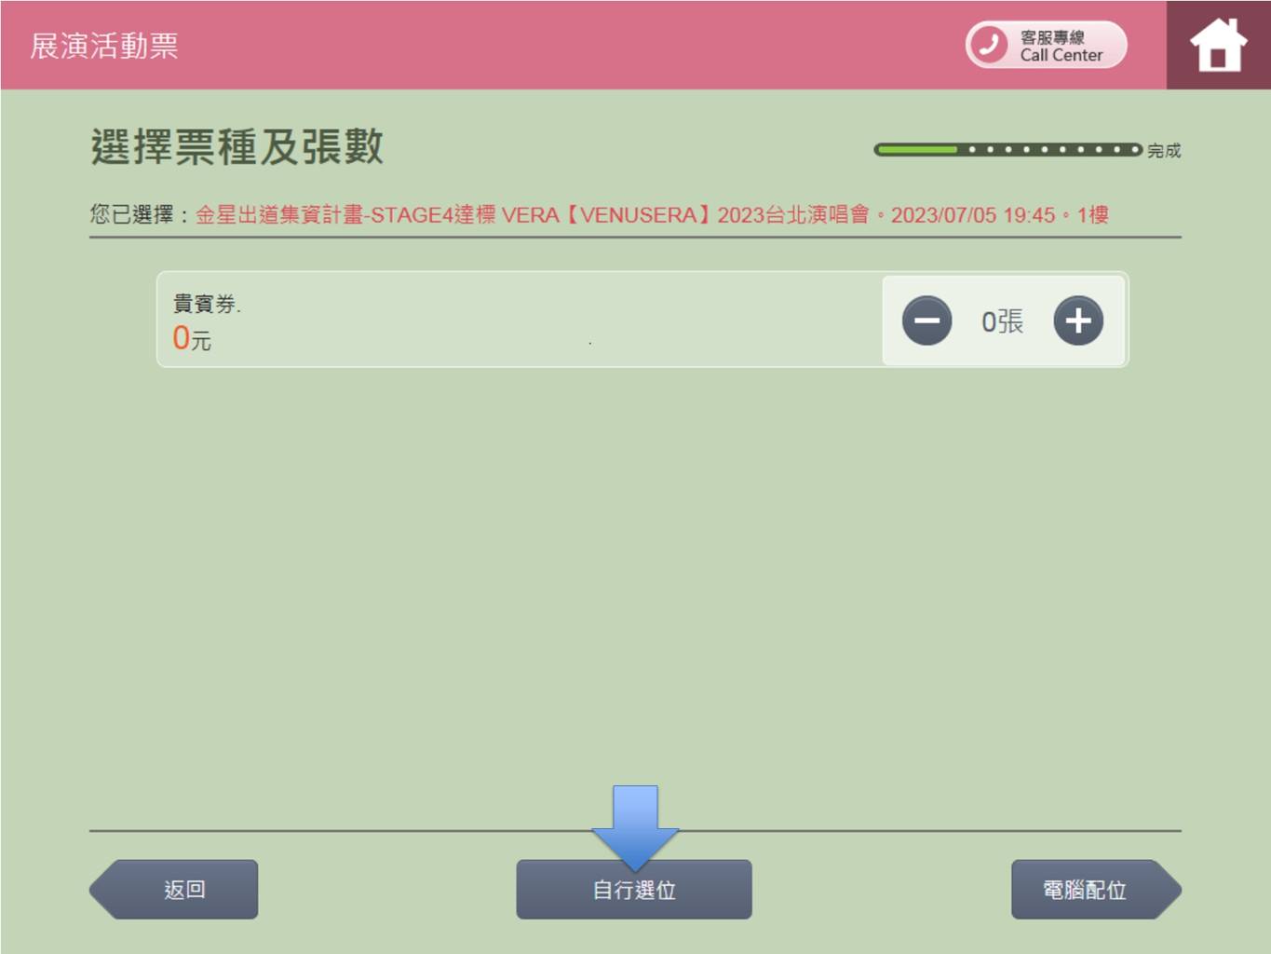Open the 客服專線 Call Center label
The height and width of the screenshot is (954, 1271).
point(1061,46)
